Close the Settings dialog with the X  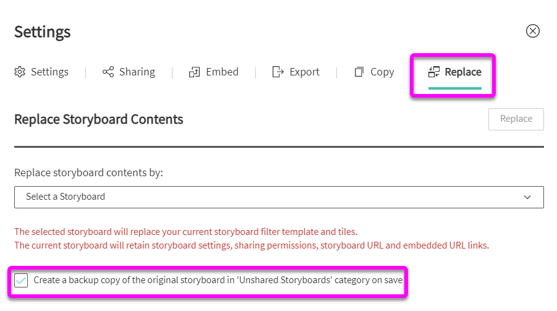point(532,31)
